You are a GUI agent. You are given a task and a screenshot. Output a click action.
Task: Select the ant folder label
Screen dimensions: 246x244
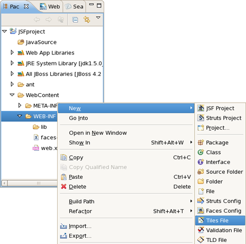(x=30, y=85)
